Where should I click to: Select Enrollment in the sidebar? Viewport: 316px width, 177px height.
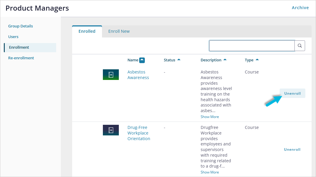(x=19, y=47)
